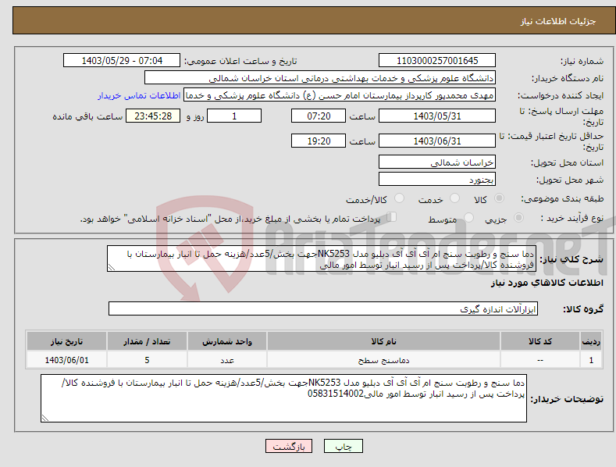This screenshot has height=467, width=616.
Task: Click the announcement date field 1403/05/29 - 07:04
Action: click(122, 61)
